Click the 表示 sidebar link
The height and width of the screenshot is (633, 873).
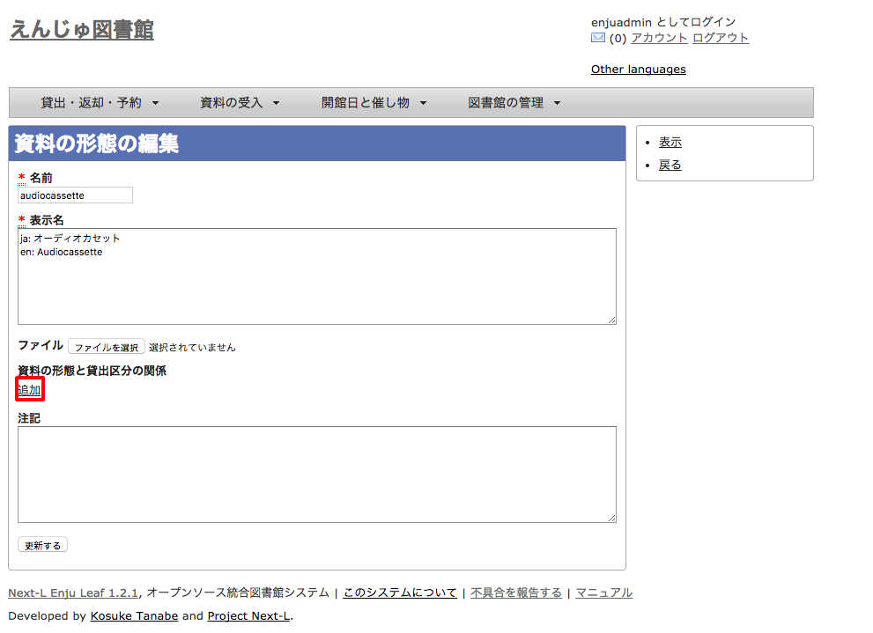click(x=670, y=143)
